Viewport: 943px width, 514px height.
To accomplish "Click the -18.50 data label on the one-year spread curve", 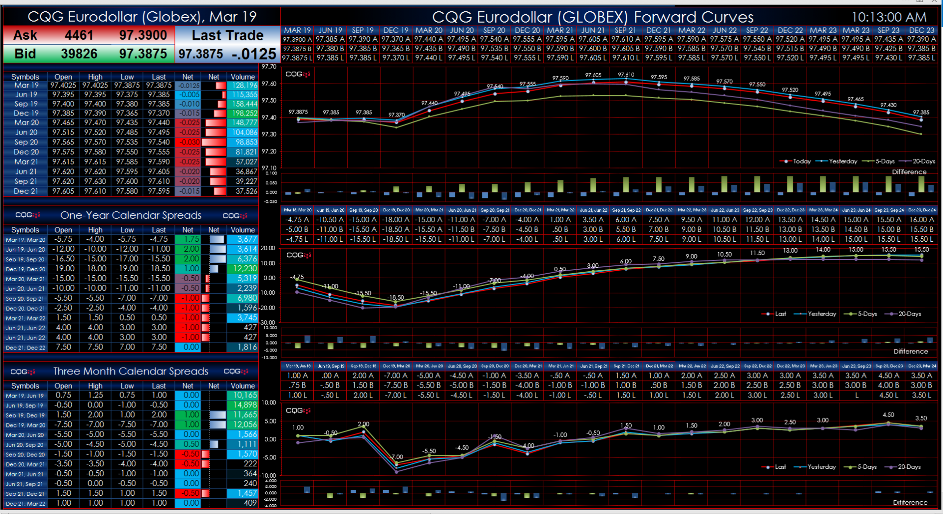I will [x=395, y=298].
